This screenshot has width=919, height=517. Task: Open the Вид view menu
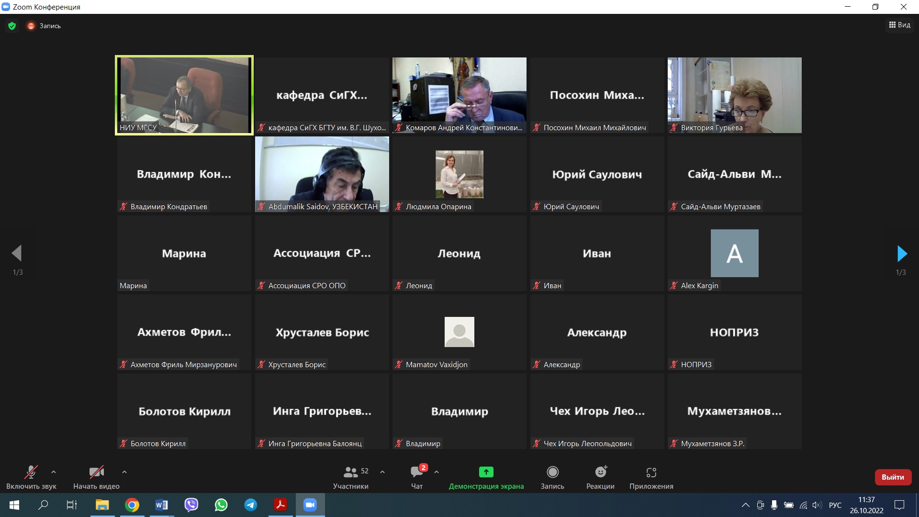pos(900,25)
